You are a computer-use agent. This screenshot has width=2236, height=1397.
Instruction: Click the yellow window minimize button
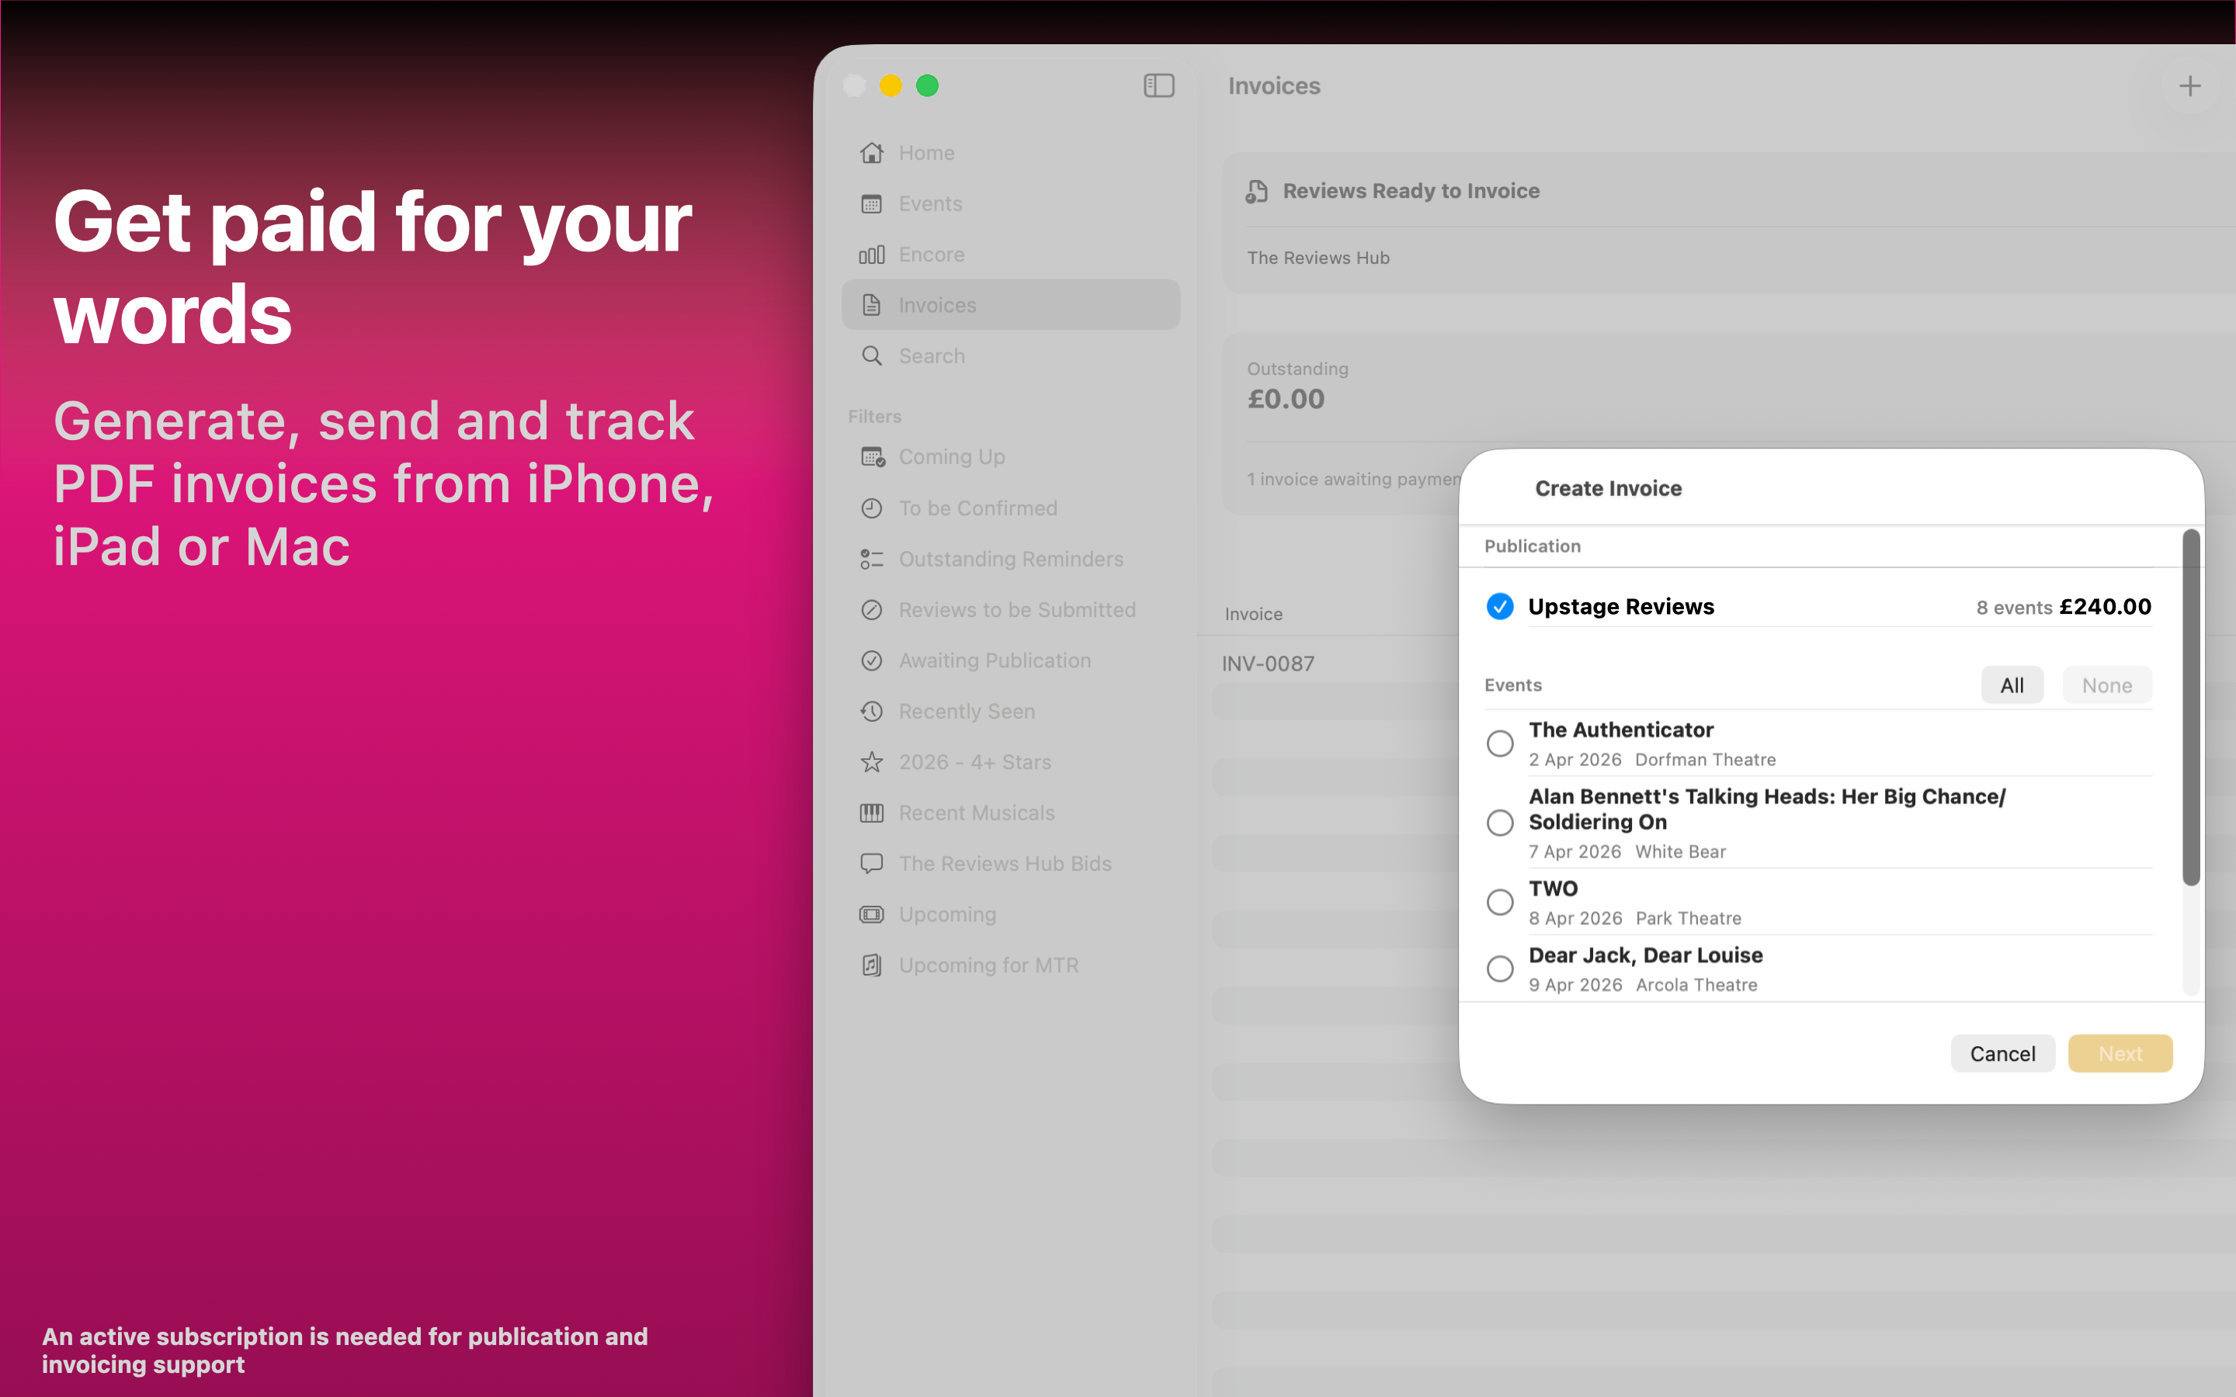click(891, 86)
